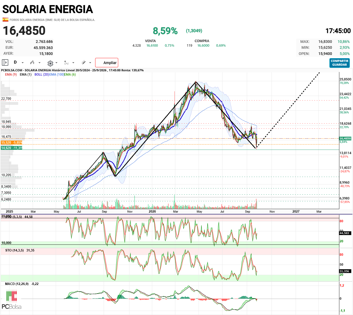This screenshot has height=315, width=353.
Task: Click the 6,2480 level label
Action: coord(6,199)
